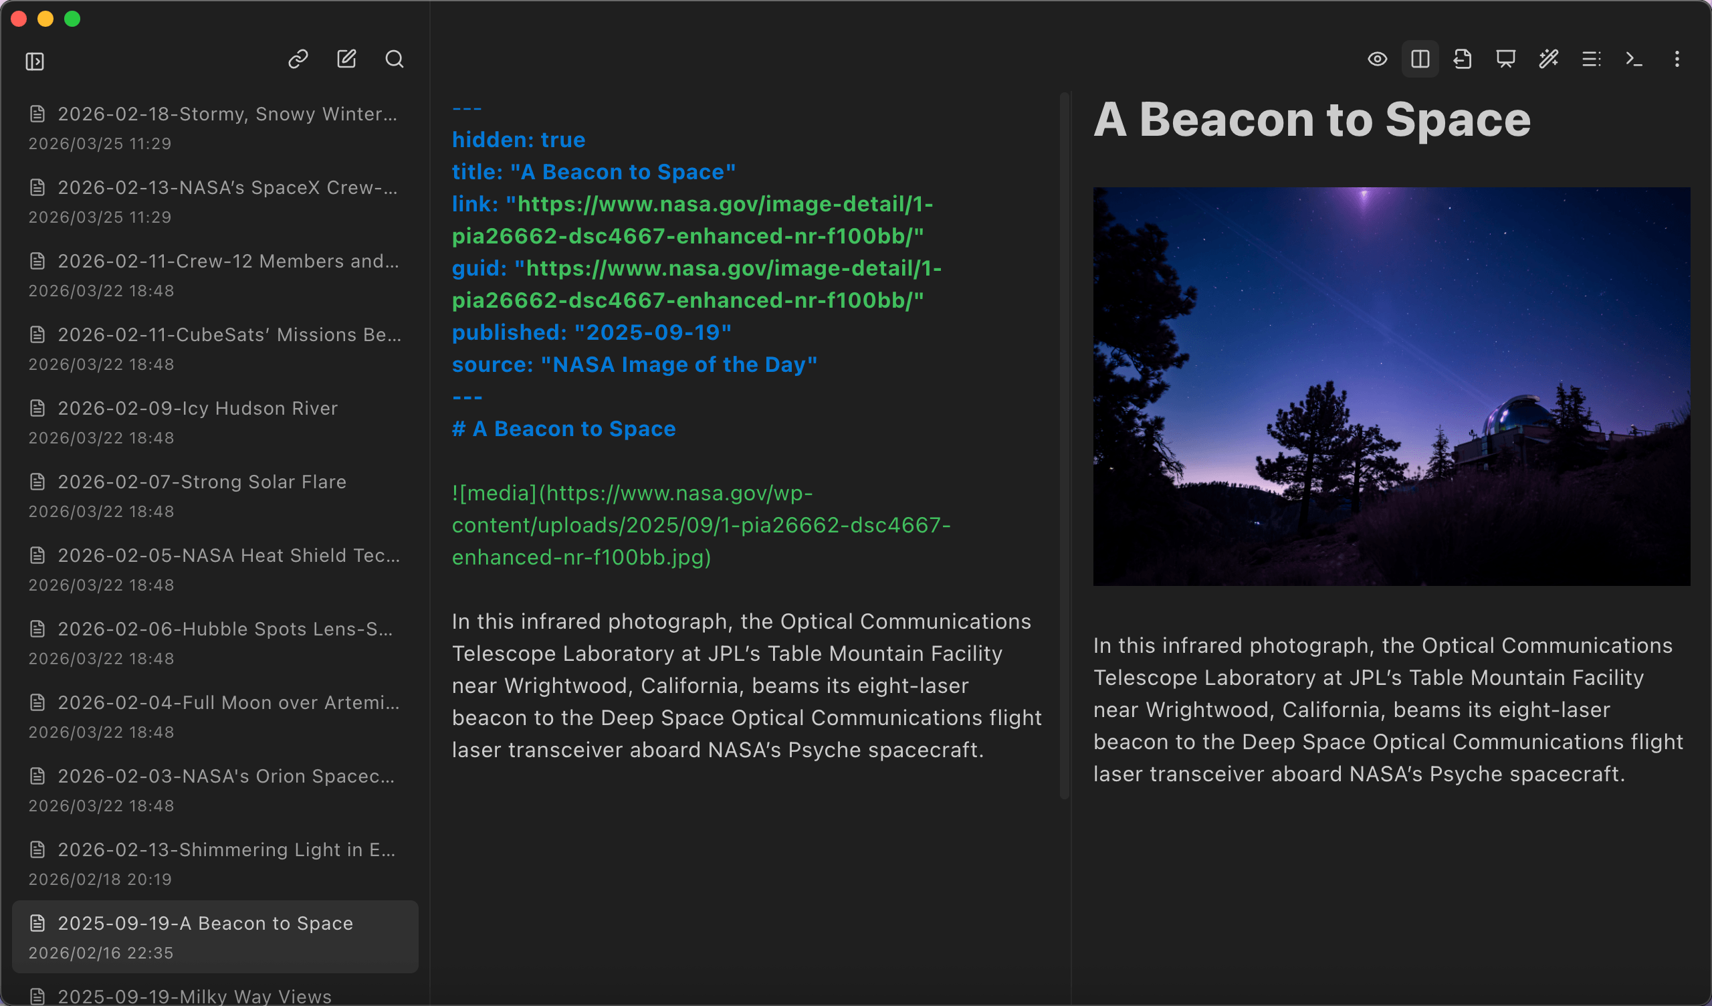The width and height of the screenshot is (1712, 1006).
Task: Click the export file icon
Action: tap(1463, 59)
